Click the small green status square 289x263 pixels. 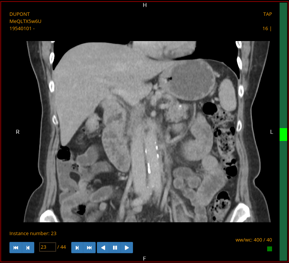269,249
